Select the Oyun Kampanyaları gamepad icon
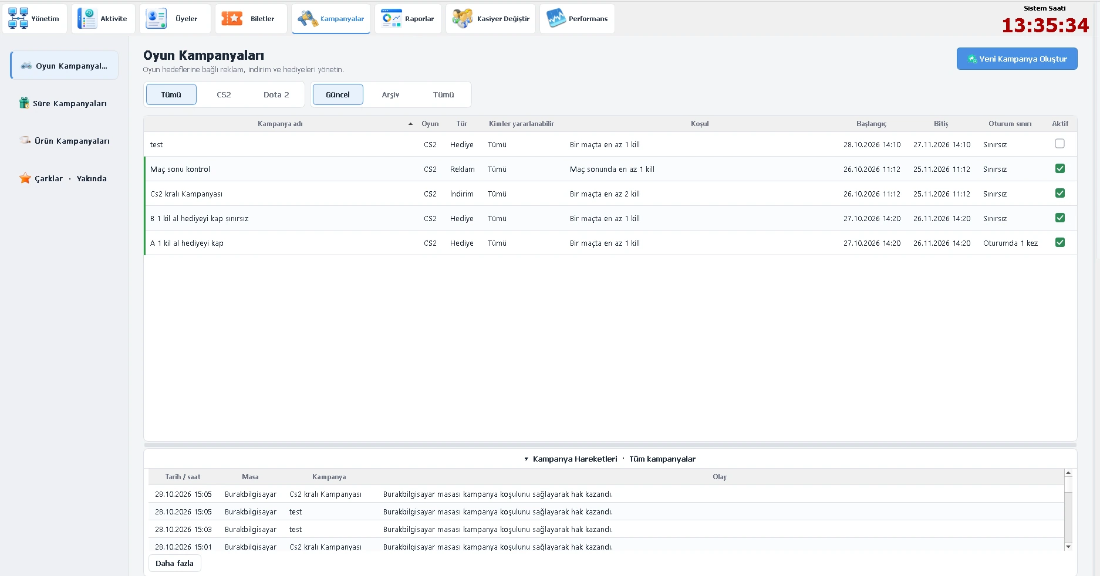Viewport: 1100px width, 576px height. pyautogui.click(x=26, y=66)
